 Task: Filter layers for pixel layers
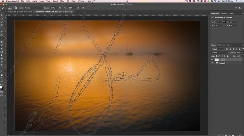pyautogui.click(x=227, y=49)
